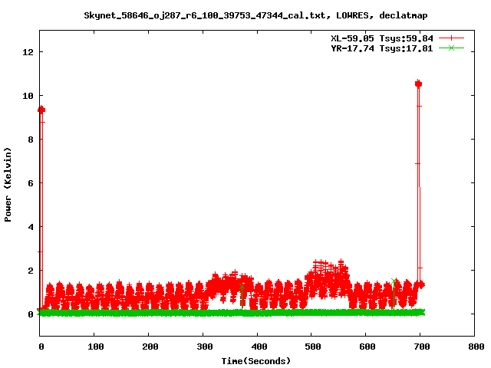Click x-axis tick label '200'
The image size is (491, 368).
click(150, 347)
